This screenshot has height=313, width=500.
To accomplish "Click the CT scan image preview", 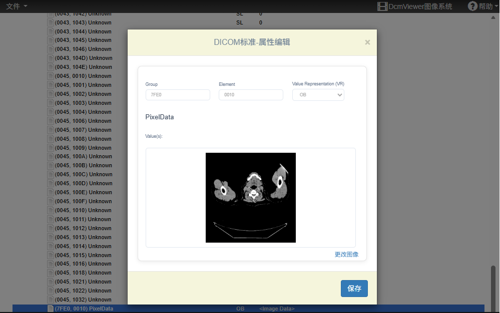I will coord(251,198).
